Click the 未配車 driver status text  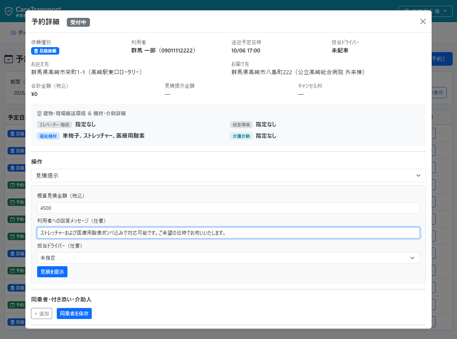point(340,51)
